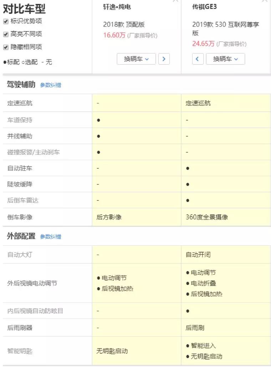Open the 传祺GE3 car name link
The height and width of the screenshot is (367, 271).
pos(204,7)
